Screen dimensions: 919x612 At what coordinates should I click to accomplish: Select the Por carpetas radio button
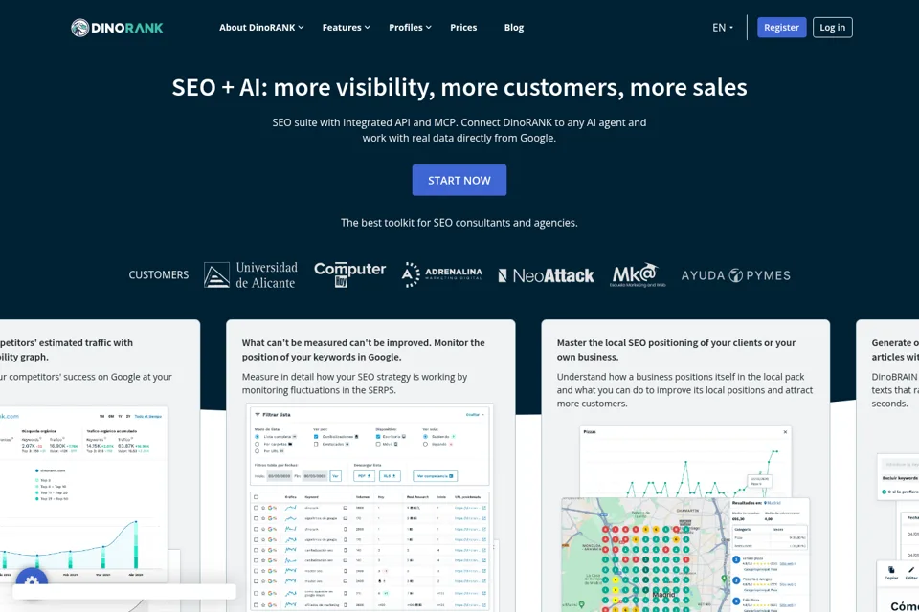pos(257,444)
